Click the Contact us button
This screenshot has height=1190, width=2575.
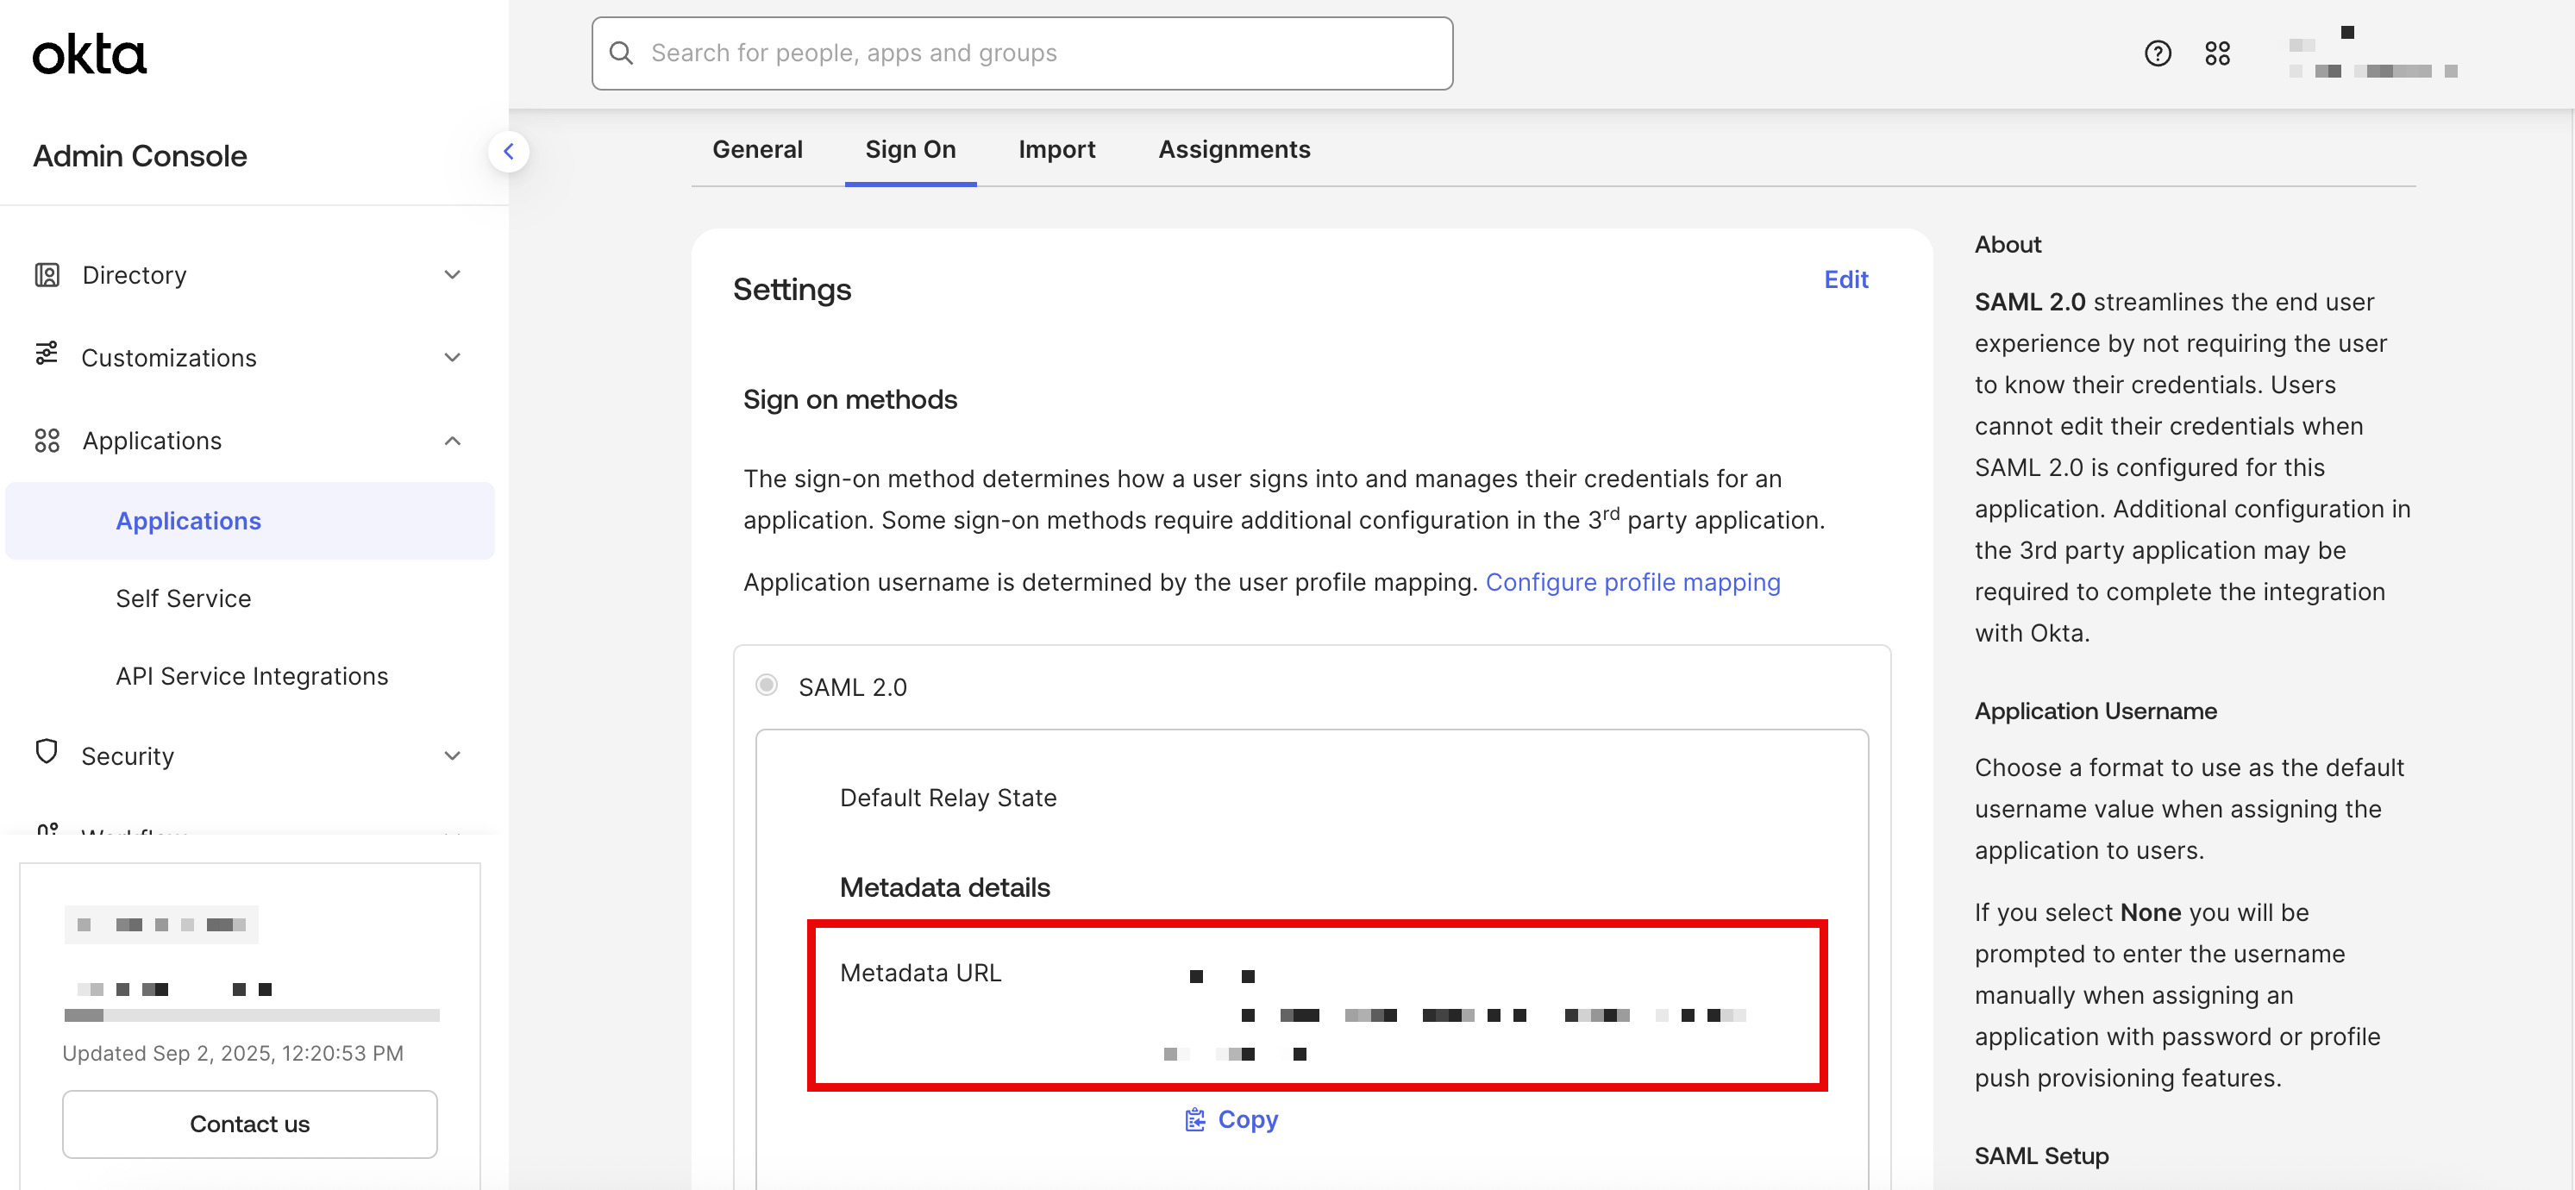point(250,1124)
